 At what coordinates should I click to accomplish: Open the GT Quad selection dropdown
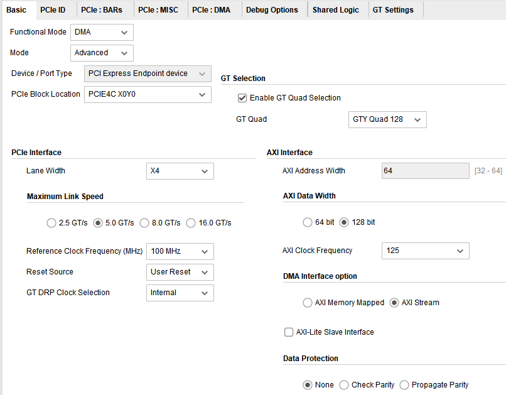point(387,119)
